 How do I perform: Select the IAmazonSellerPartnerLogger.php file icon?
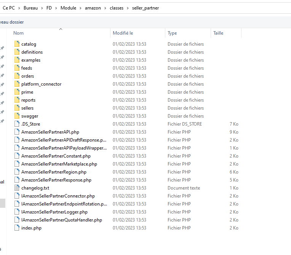coord(17,212)
